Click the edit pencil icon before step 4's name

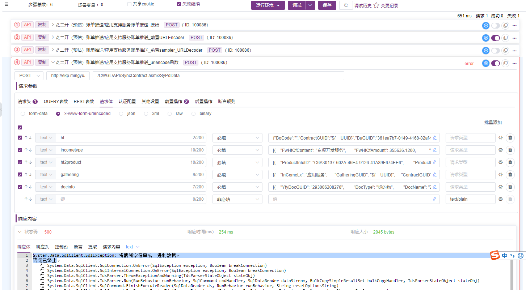(58, 63)
